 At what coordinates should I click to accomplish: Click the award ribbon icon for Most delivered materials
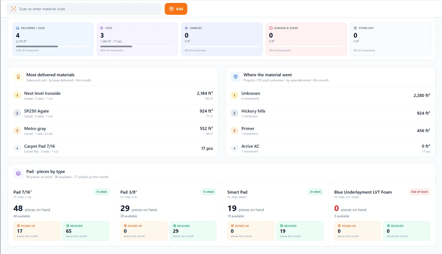(18, 77)
